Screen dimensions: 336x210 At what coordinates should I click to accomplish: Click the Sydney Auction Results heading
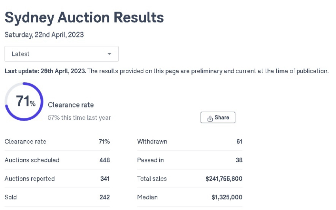(x=84, y=17)
